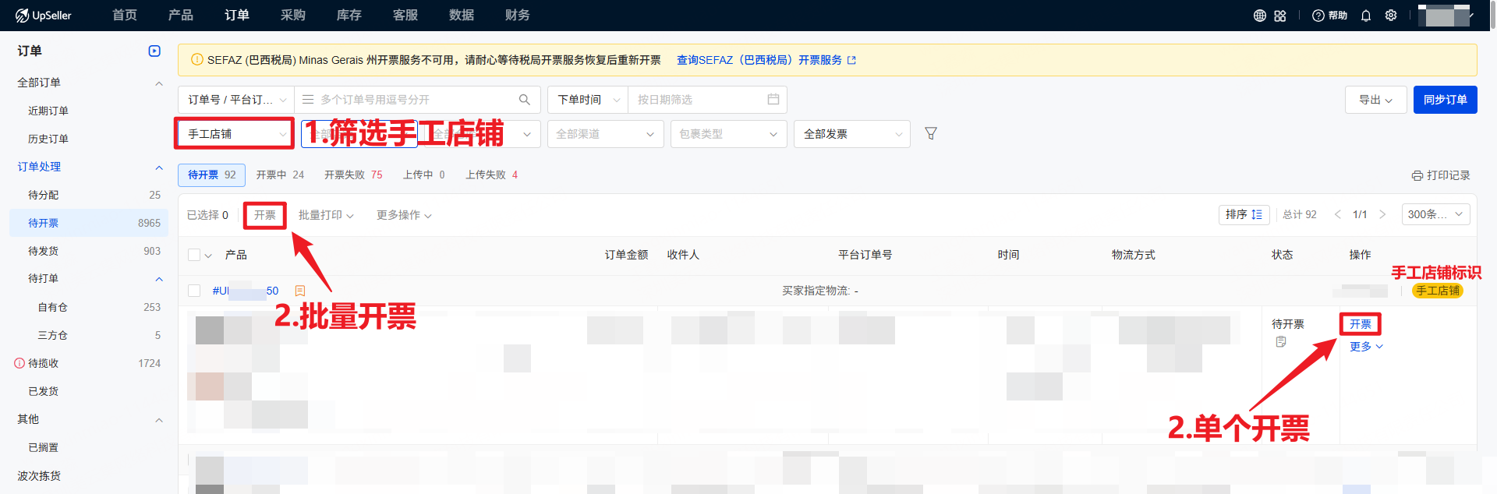This screenshot has height=494, width=1497.
Task: Open settings gear icon in header
Action: (x=1391, y=16)
